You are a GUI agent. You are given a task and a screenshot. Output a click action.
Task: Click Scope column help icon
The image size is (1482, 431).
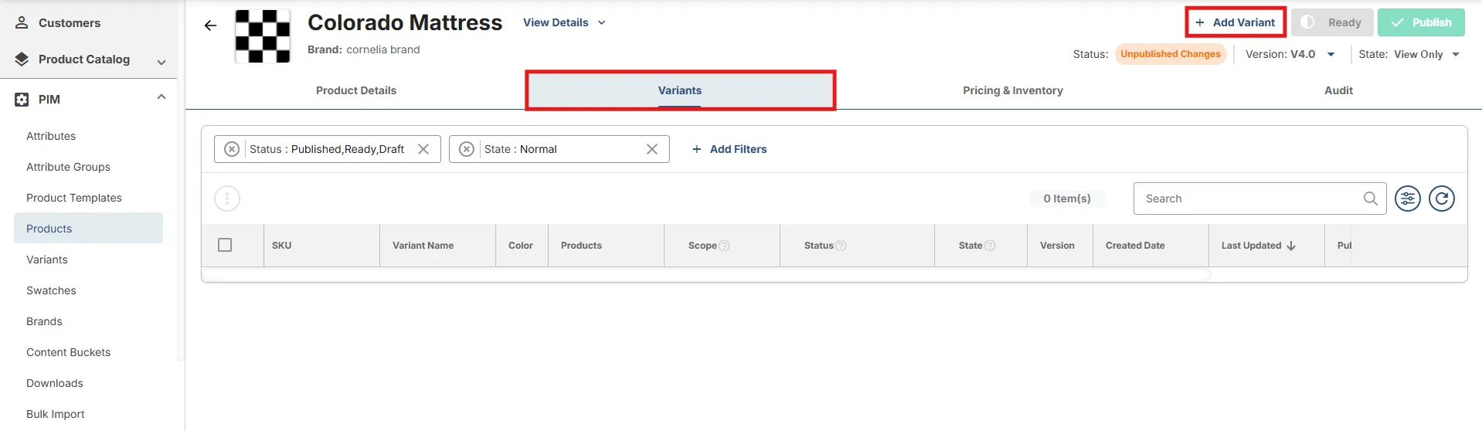(x=724, y=246)
